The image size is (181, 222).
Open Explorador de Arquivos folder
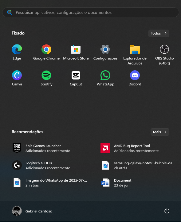135,55
